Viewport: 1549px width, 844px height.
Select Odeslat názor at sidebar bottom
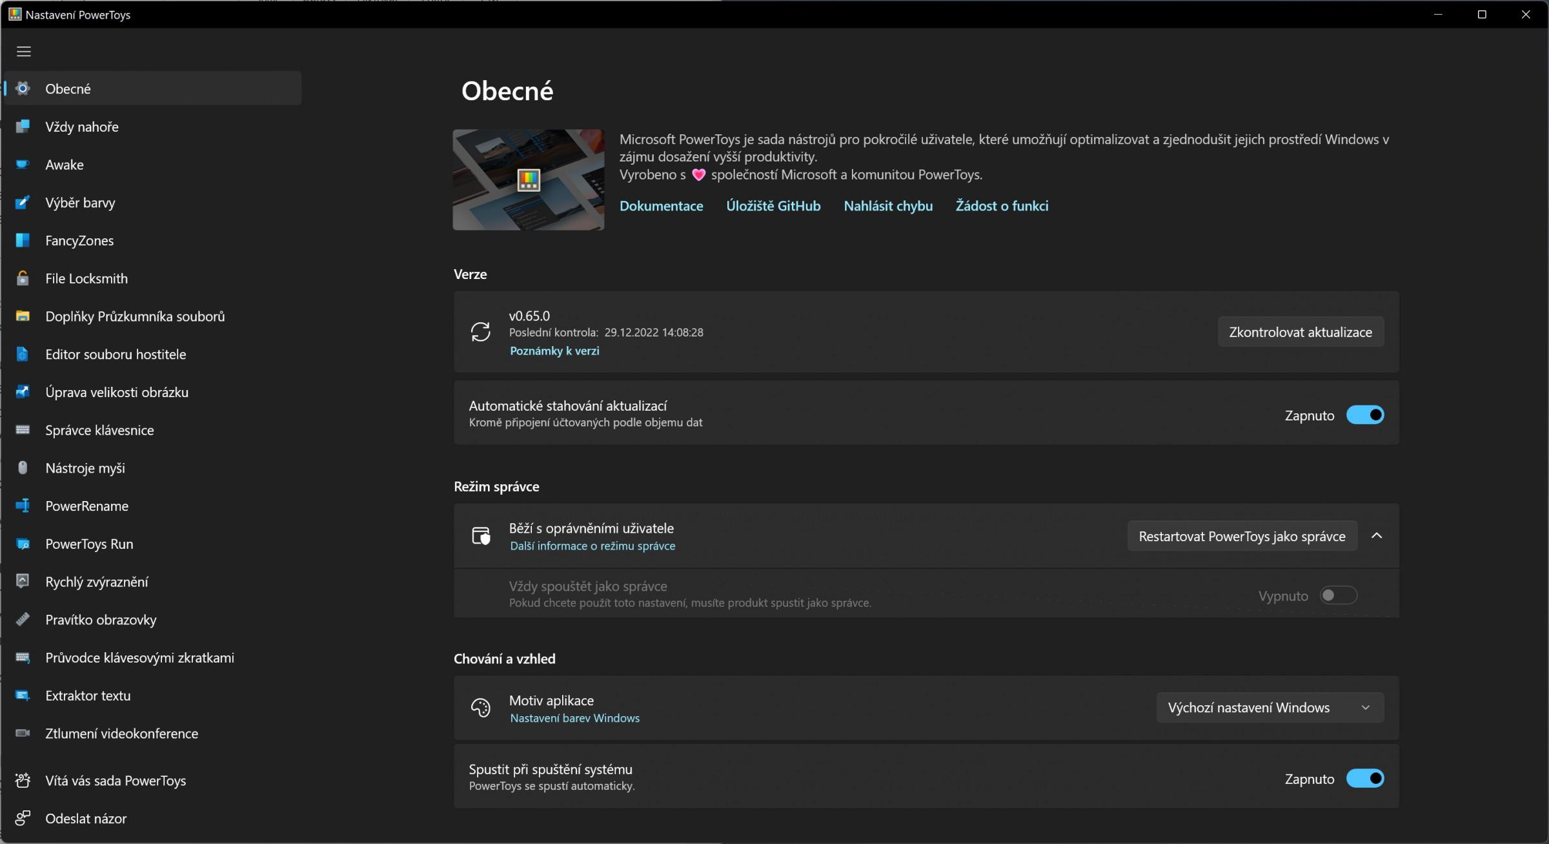tap(153, 818)
